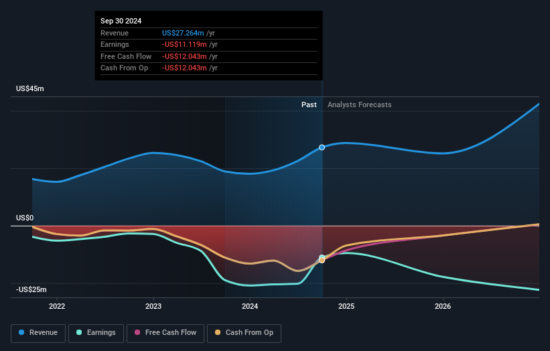Toggle the Revenue legend series

38,333
